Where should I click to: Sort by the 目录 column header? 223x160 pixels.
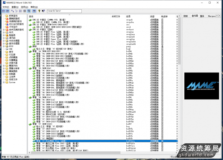(x=137, y=16)
